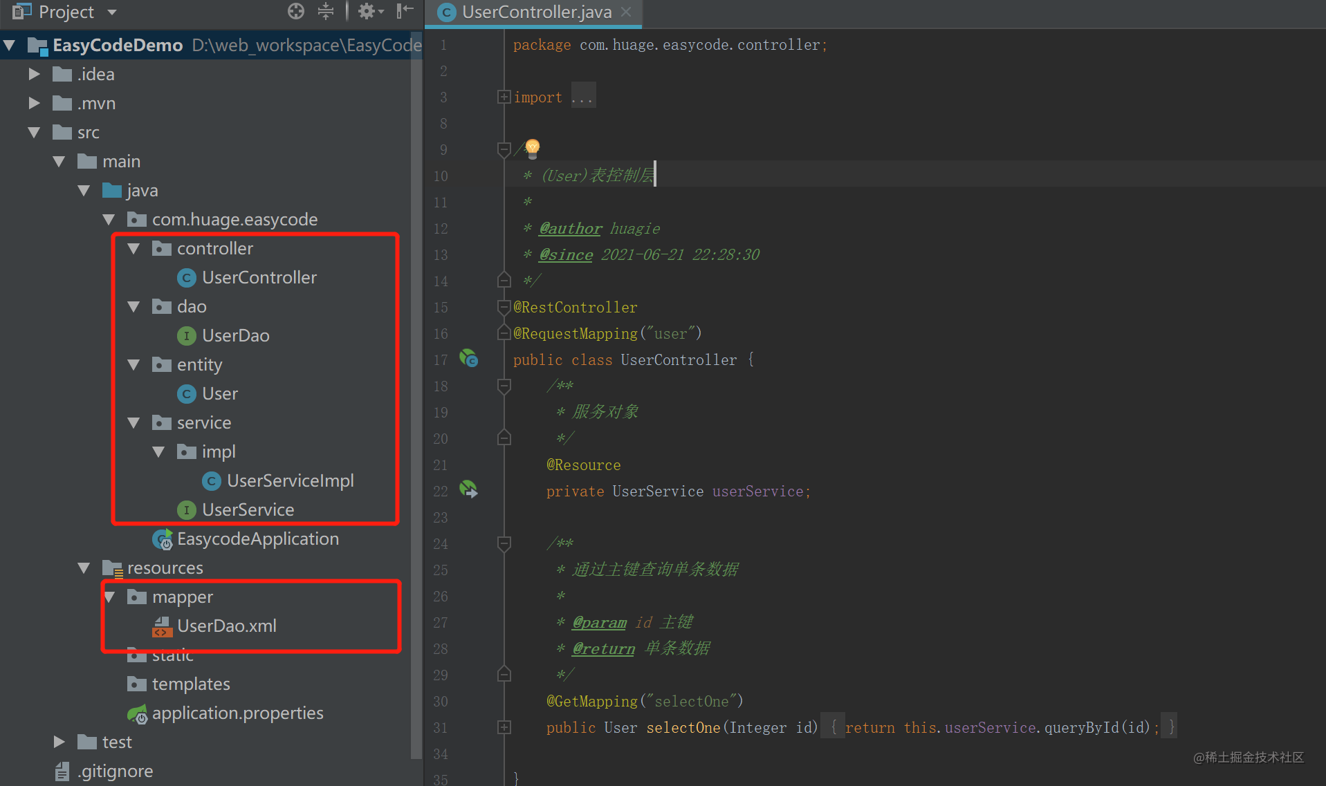Screen dimensions: 1326x786
Task: Click the resources folder icon
Action: tap(113, 568)
